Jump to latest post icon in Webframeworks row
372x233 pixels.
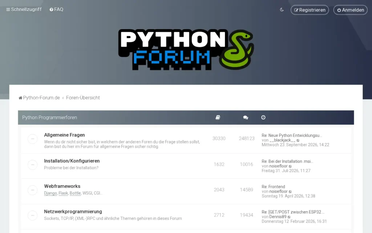coord(290,191)
